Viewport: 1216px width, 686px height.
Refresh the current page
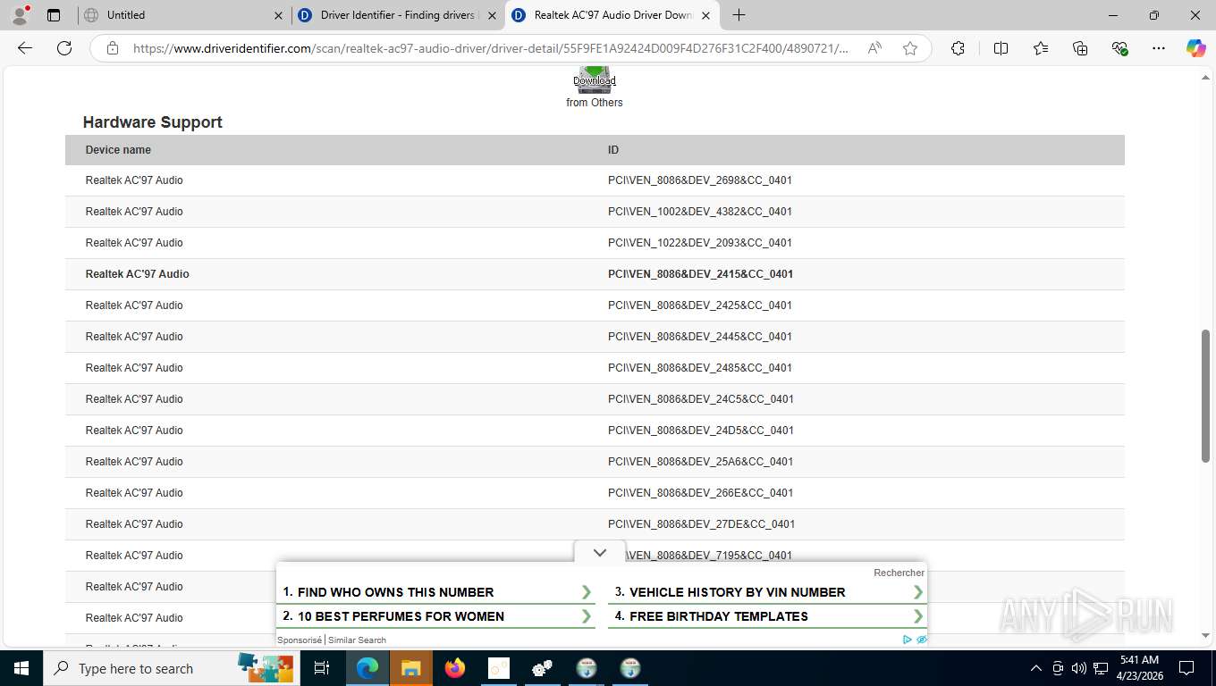[x=64, y=48]
